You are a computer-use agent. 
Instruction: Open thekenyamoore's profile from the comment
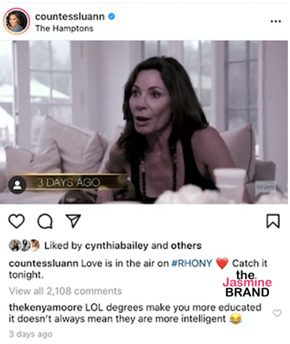[46, 308]
